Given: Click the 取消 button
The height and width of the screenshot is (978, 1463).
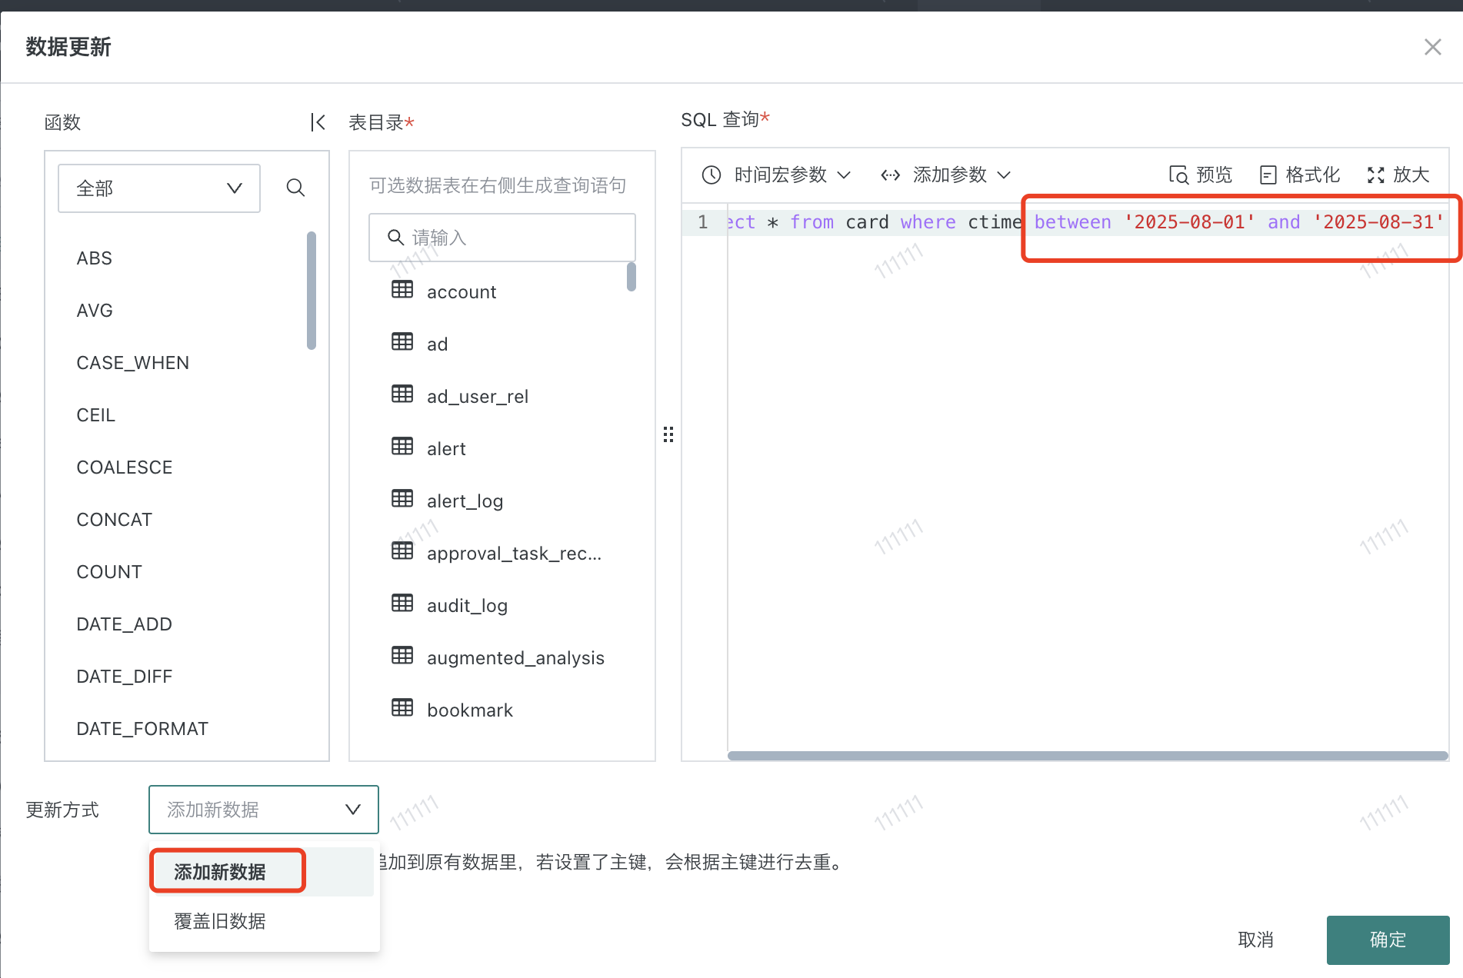Looking at the screenshot, I should click(x=1256, y=940).
